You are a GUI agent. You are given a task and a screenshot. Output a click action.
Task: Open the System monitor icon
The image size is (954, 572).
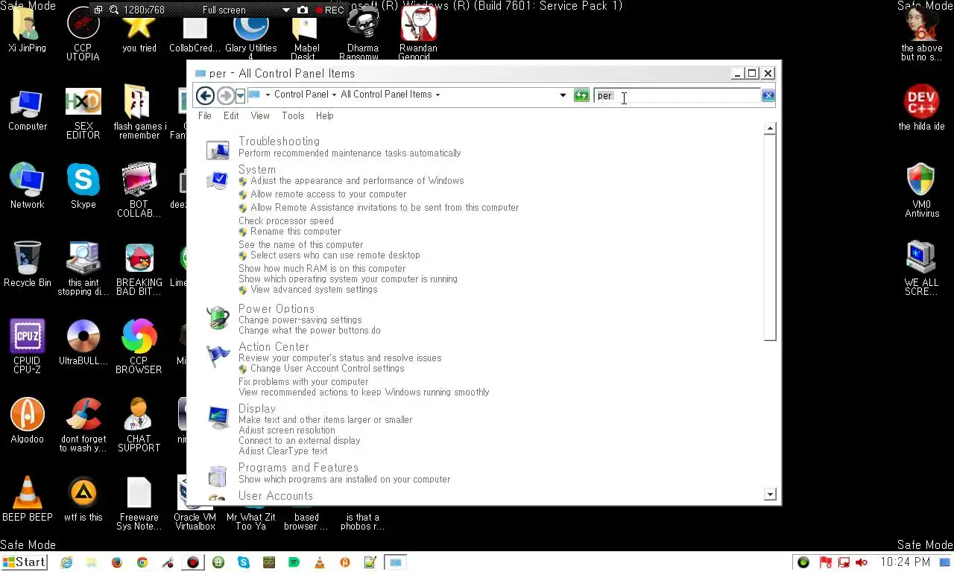[218, 179]
